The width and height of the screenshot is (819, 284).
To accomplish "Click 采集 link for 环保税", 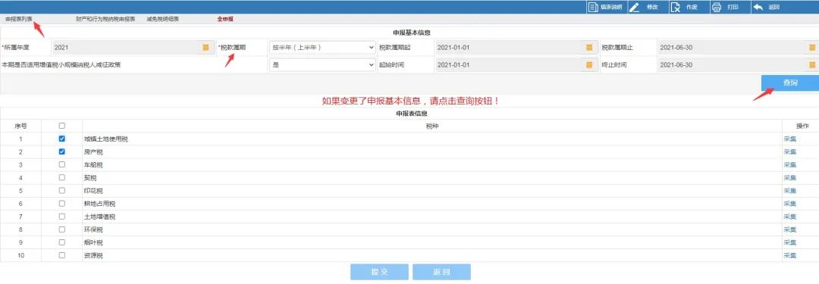I will click(x=789, y=229).
